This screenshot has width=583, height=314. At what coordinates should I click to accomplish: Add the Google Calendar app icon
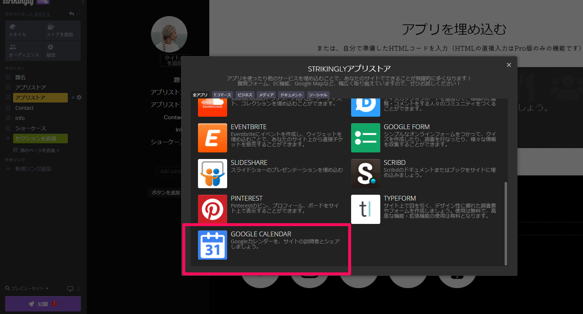[213, 245]
